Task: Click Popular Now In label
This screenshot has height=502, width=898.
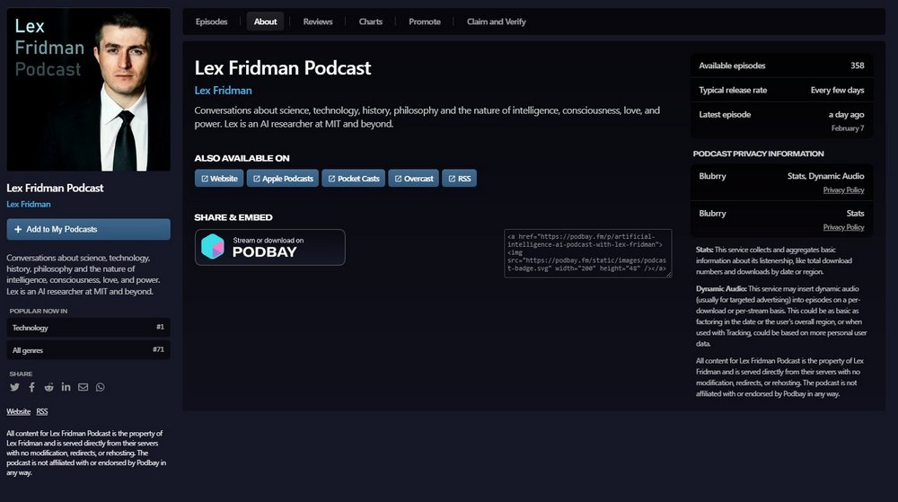Action: 39,311
